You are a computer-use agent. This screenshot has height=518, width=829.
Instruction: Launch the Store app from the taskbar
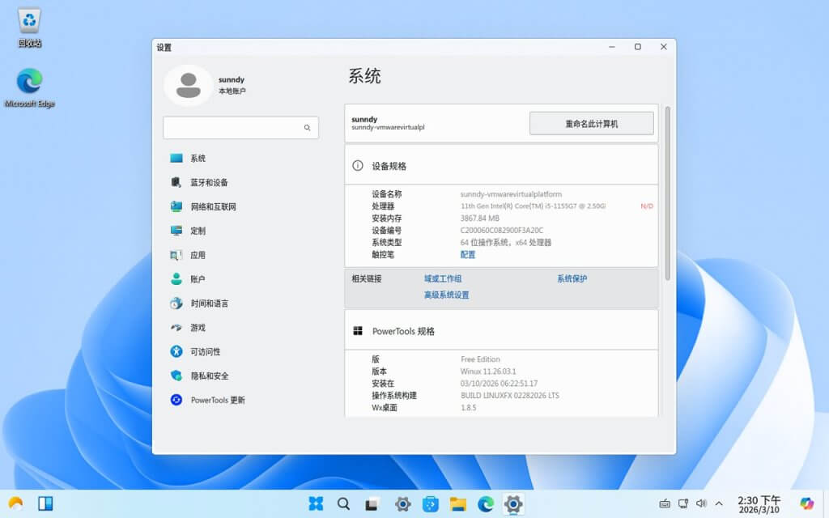[x=431, y=503]
